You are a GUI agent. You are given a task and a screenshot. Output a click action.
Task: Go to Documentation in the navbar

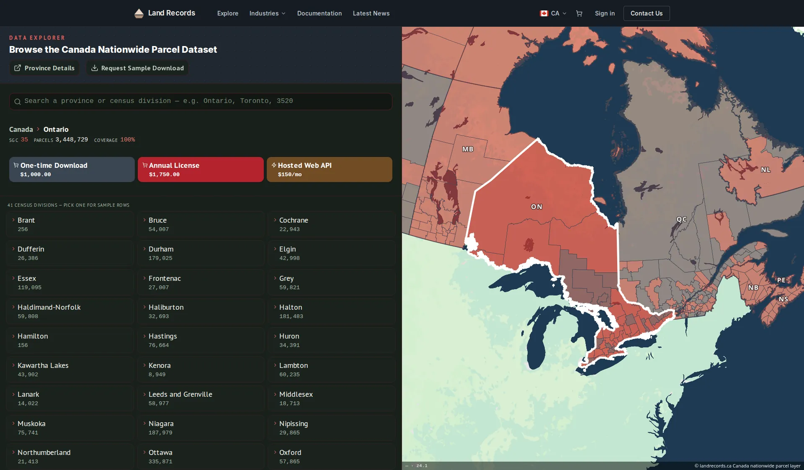pyautogui.click(x=320, y=13)
